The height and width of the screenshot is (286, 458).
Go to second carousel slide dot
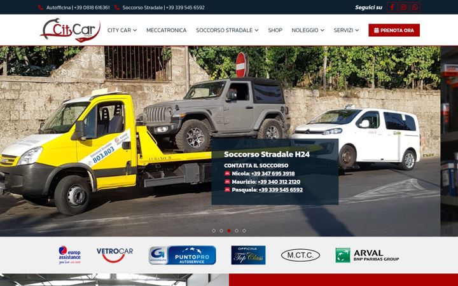[x=221, y=231]
